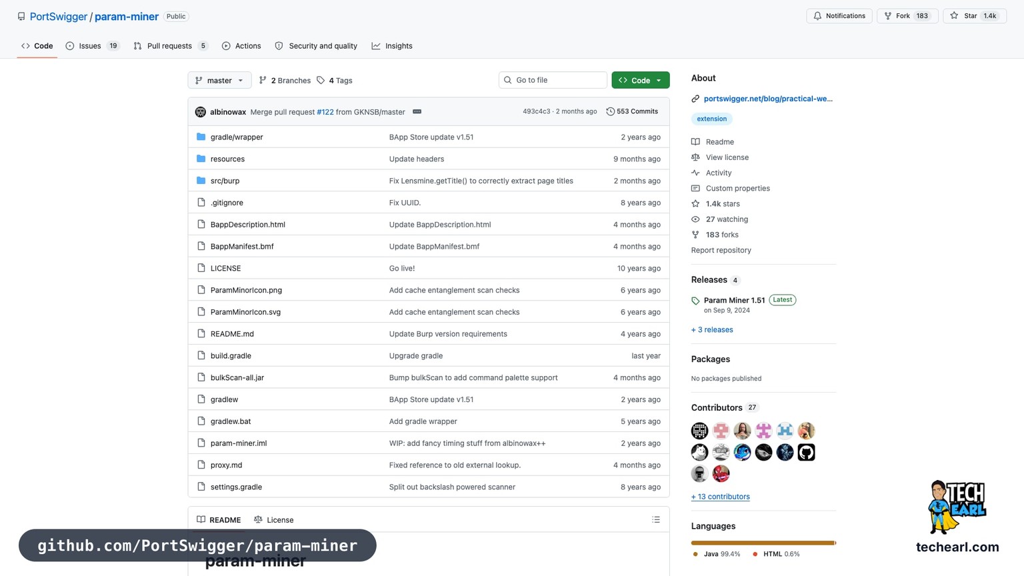The width and height of the screenshot is (1024, 576).
Task: Switch to the Code tab
Action: (x=37, y=46)
